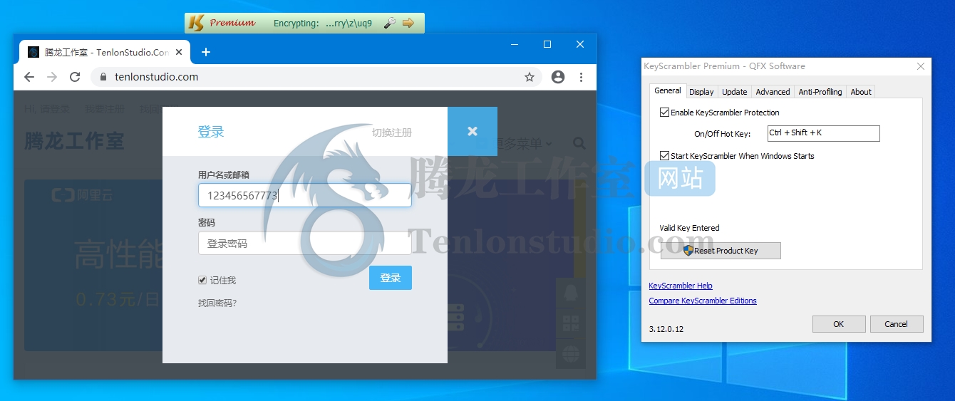Switch to the Display tab
Viewport: 955px width, 401px height.
[701, 92]
